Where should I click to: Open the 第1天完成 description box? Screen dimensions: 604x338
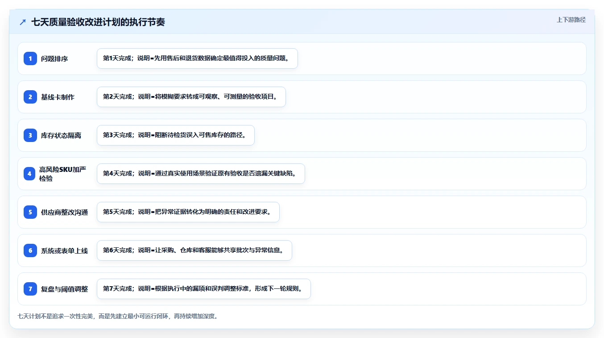point(197,58)
